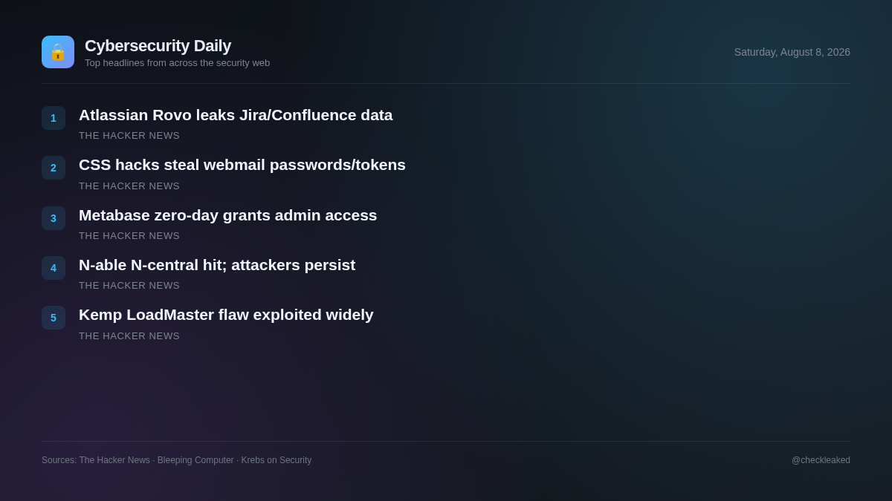Viewport: 892px width, 501px height.
Task: Click the number 1 rank badge
Action: (54, 118)
